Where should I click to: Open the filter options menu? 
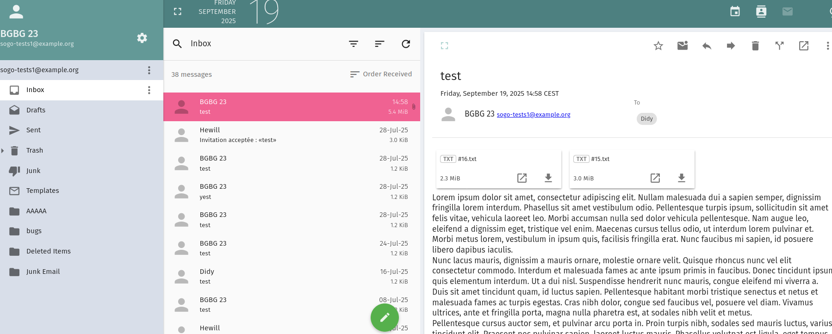click(x=354, y=44)
